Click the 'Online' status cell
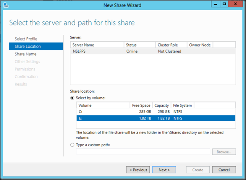The width and height of the screenshot is (246, 180). (x=132, y=51)
